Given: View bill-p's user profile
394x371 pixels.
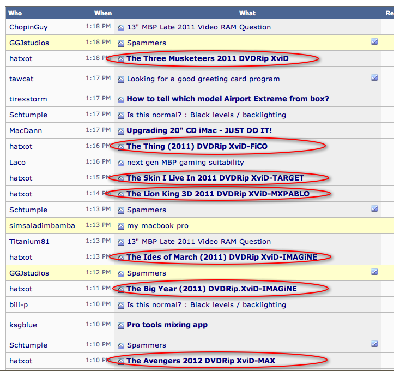Looking at the screenshot, I should click(x=19, y=305).
